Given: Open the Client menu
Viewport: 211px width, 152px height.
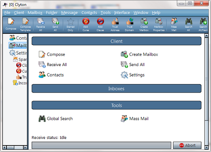Looking at the screenshot, I should tap(19, 13).
